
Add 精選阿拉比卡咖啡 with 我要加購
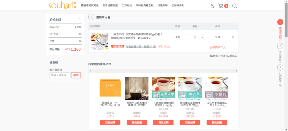pyautogui.click(x=137, y=123)
